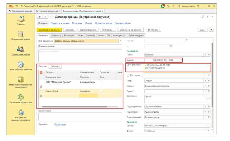Screen dimensions: 230x141
Task: Open notifications bell in title bar
Action: 163,6
